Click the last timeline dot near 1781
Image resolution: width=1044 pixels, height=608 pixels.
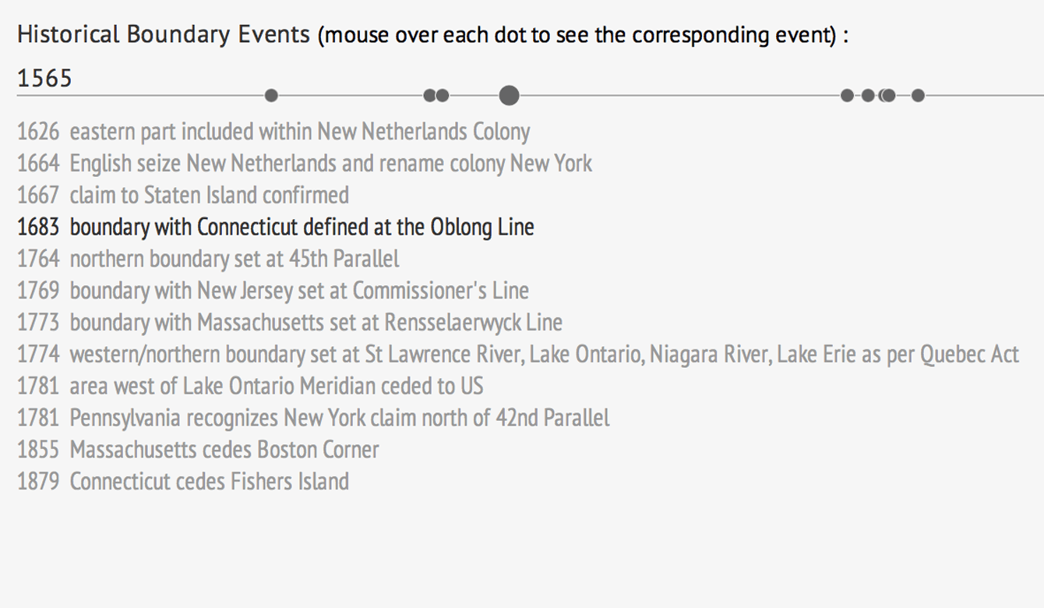918,96
